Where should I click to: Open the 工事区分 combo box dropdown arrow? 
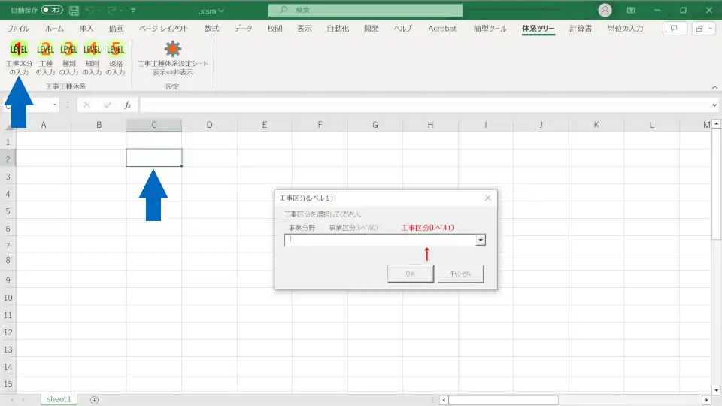pos(481,240)
